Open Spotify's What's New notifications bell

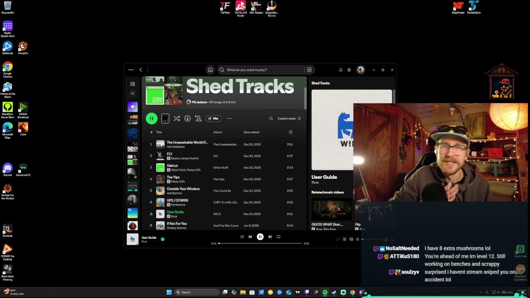341,70
